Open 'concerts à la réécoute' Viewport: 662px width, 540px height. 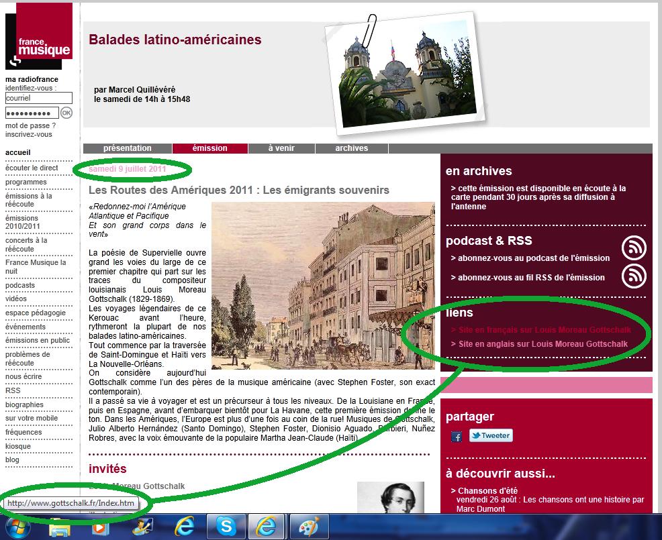(x=26, y=244)
